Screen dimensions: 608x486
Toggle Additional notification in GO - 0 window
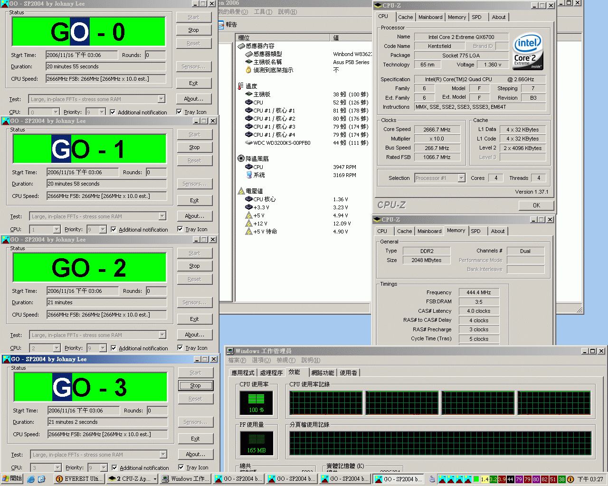click(113, 112)
